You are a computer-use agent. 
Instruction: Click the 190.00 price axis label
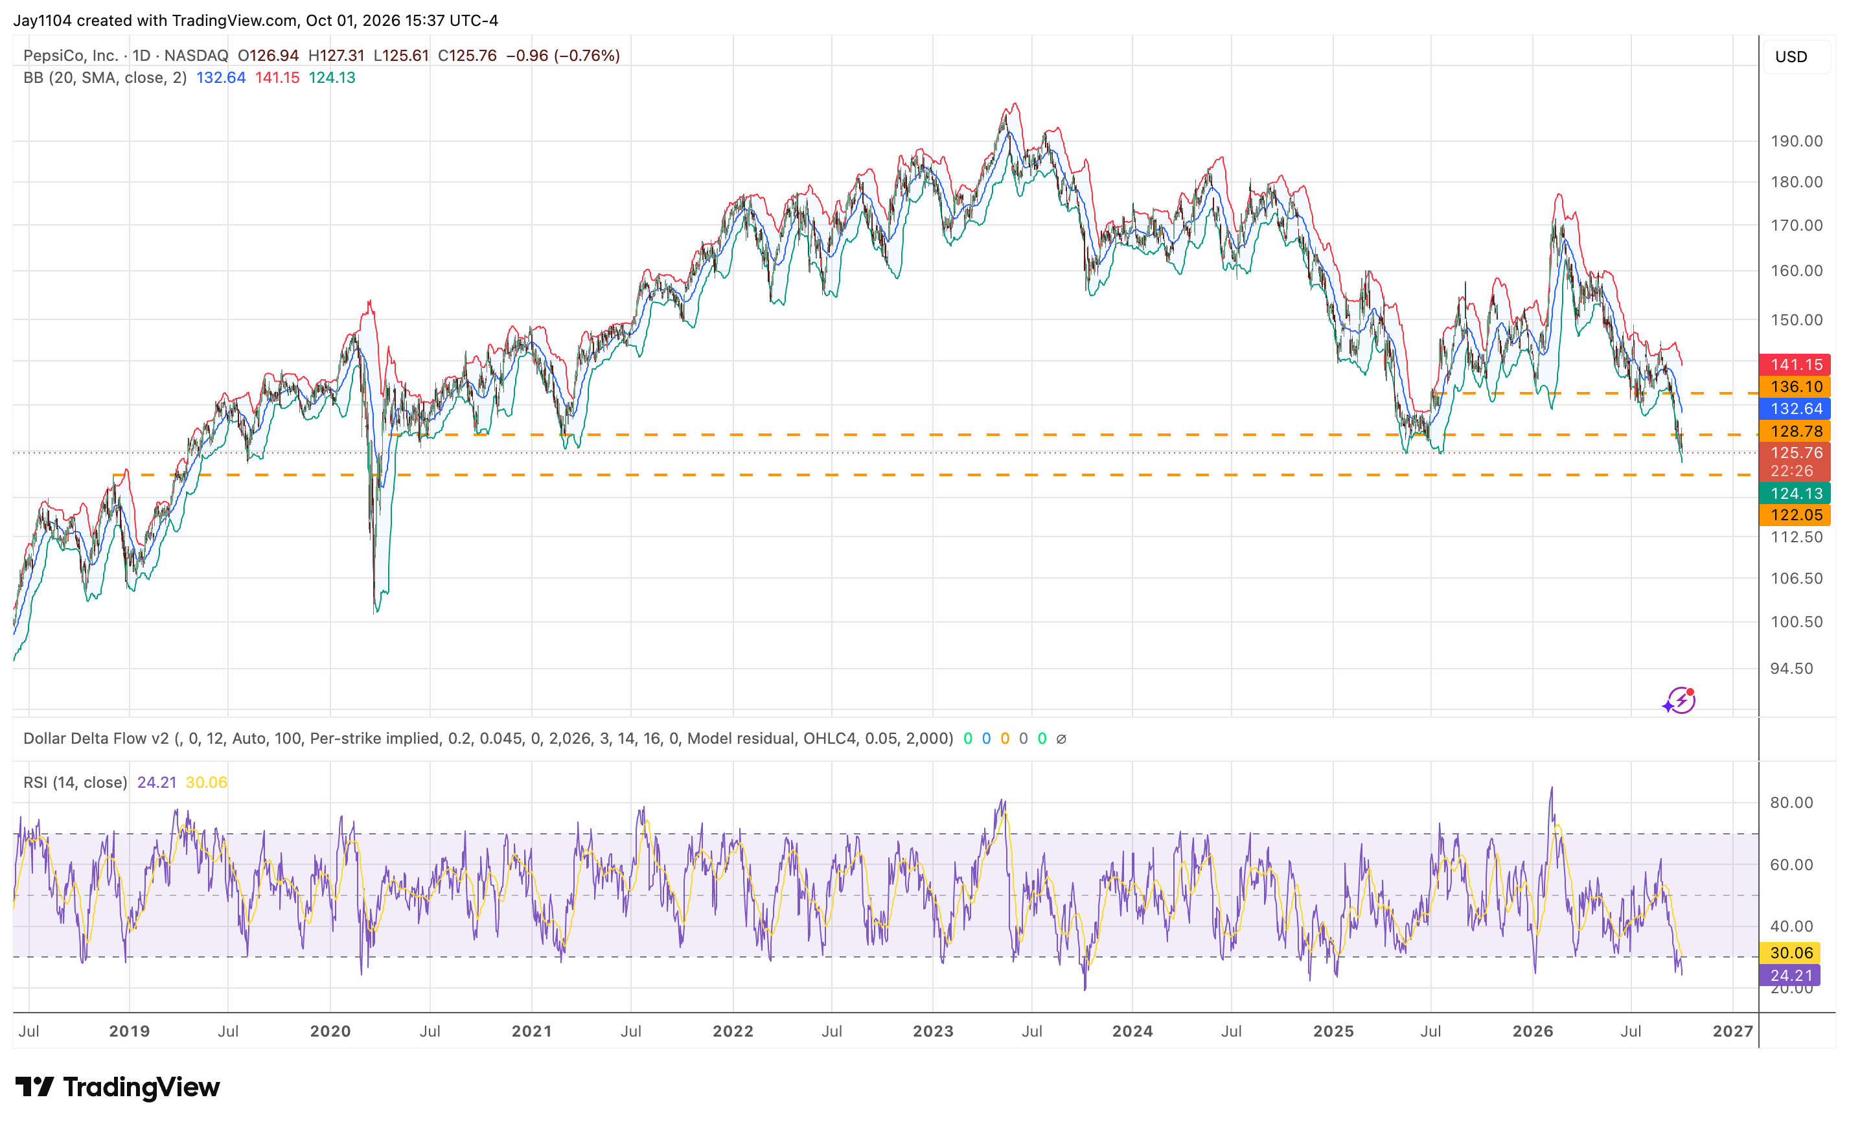coord(1796,141)
